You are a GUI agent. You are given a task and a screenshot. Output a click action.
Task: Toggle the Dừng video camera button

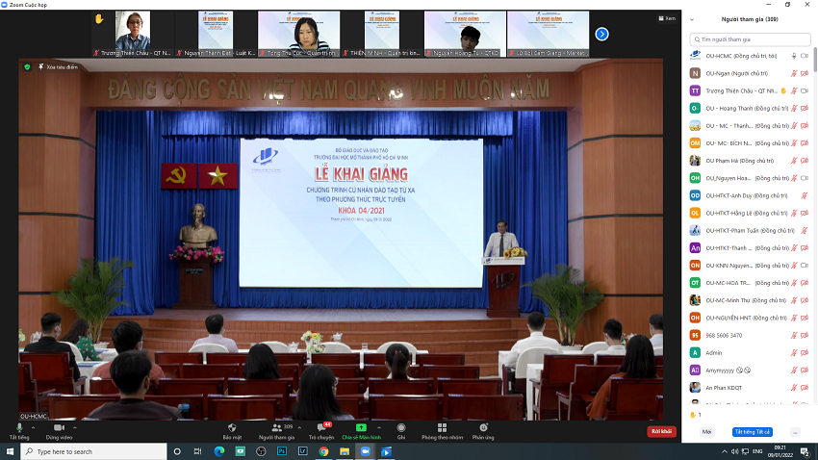coord(59,426)
